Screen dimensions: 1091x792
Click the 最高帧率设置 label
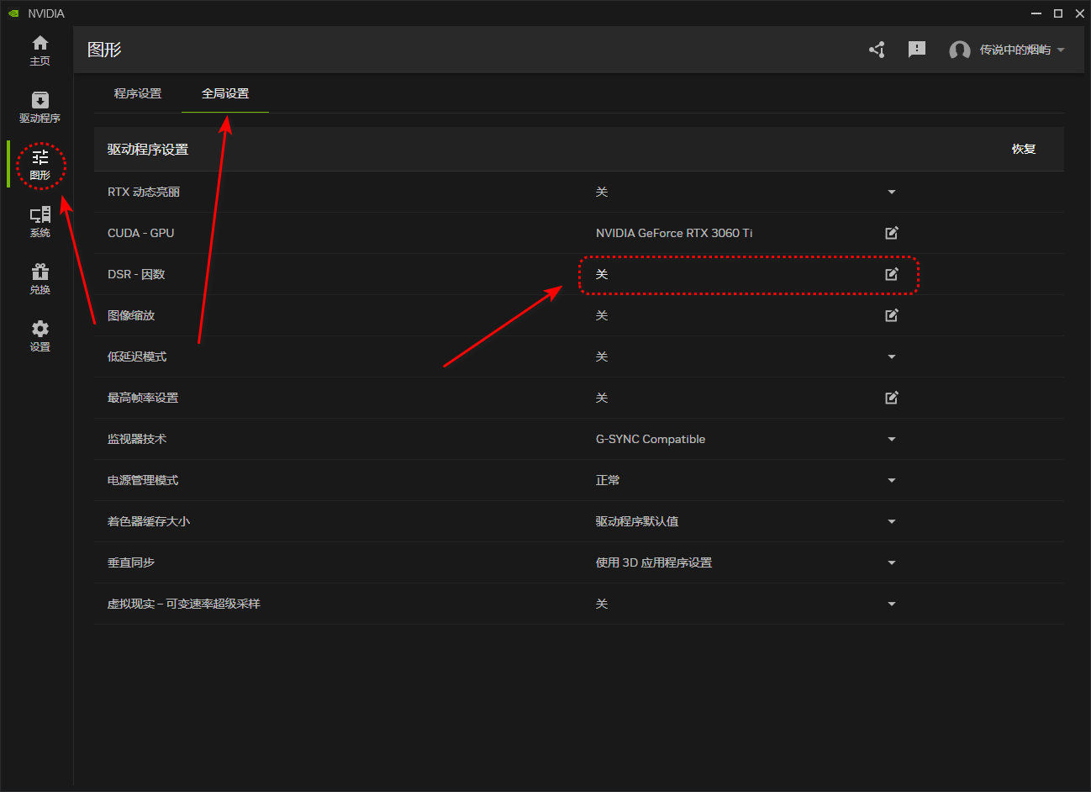(143, 398)
